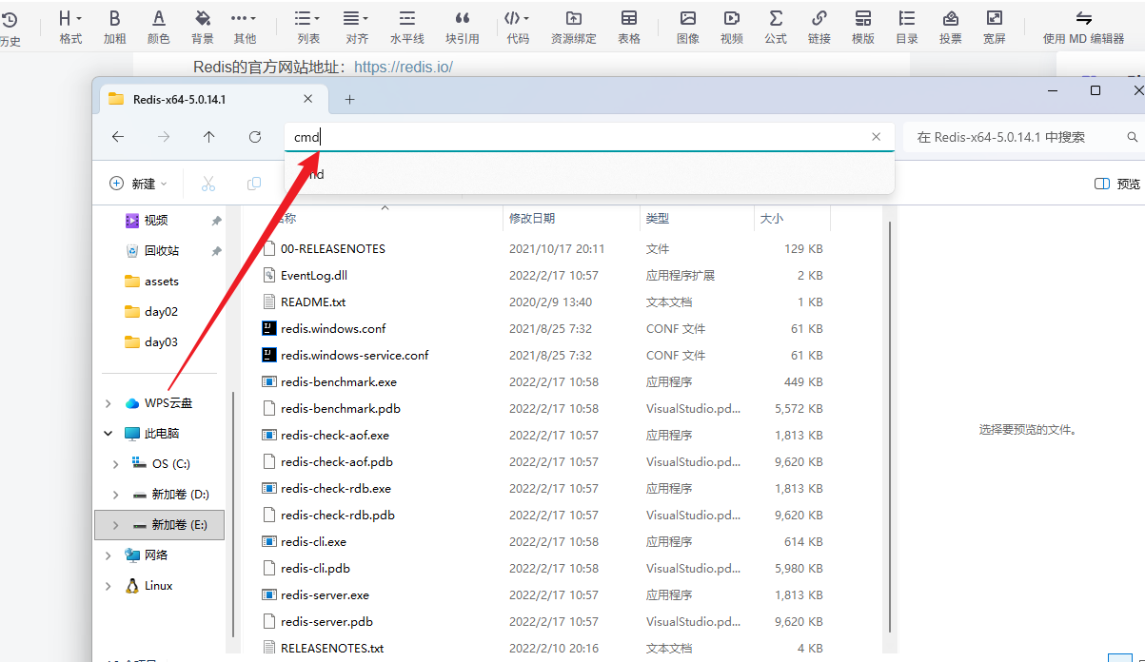Click the file list vertical scrollbar

click(890, 428)
